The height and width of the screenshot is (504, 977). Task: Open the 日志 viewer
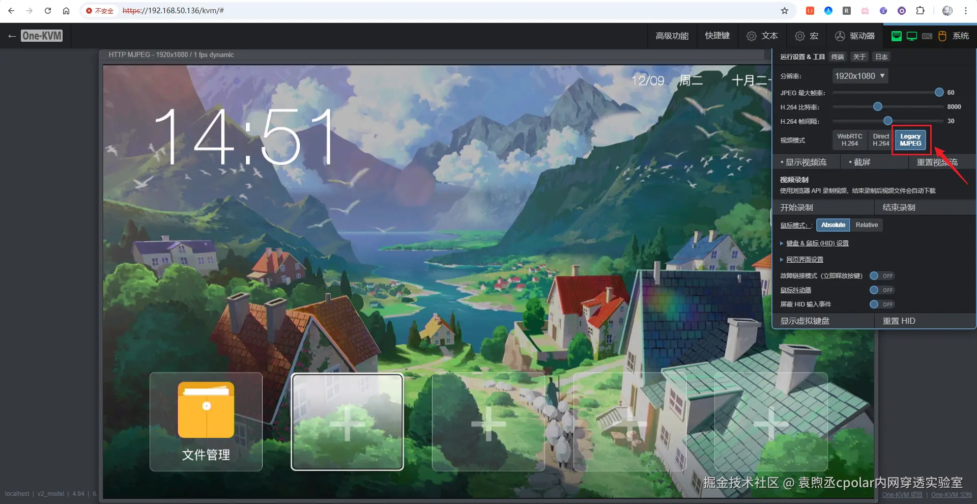point(882,57)
